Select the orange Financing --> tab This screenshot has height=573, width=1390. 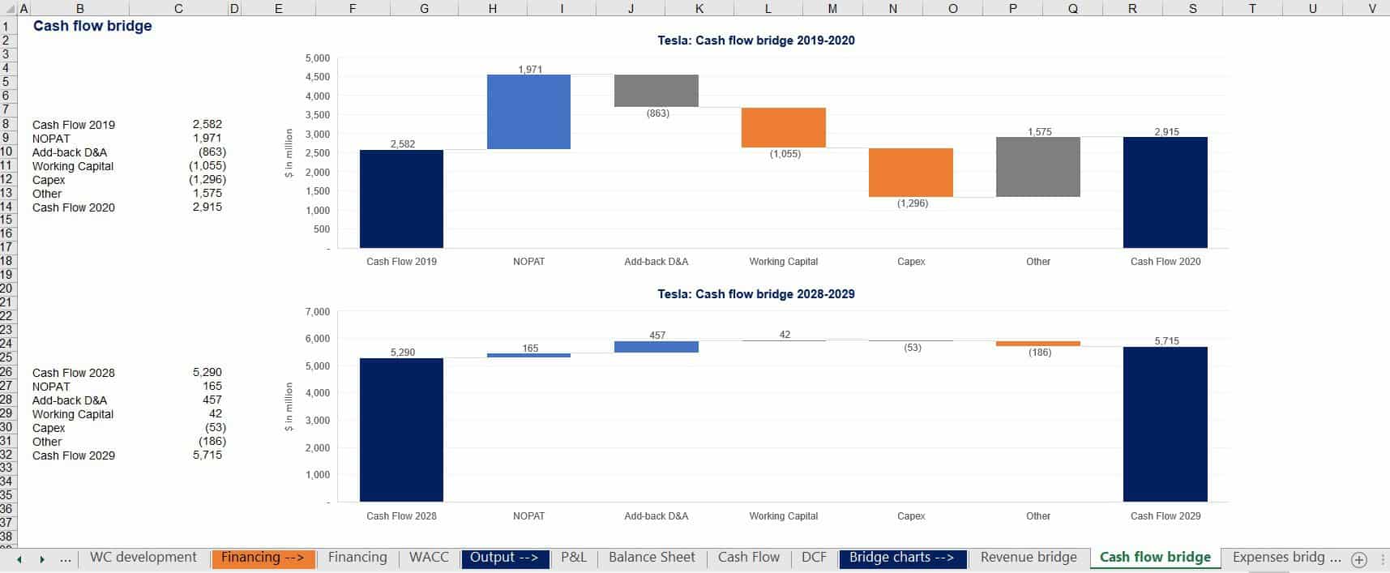tap(263, 558)
